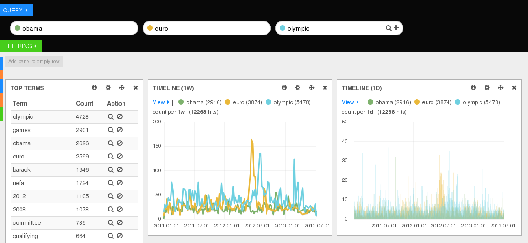Remove the Timeline (1W) panel

pos(325,88)
